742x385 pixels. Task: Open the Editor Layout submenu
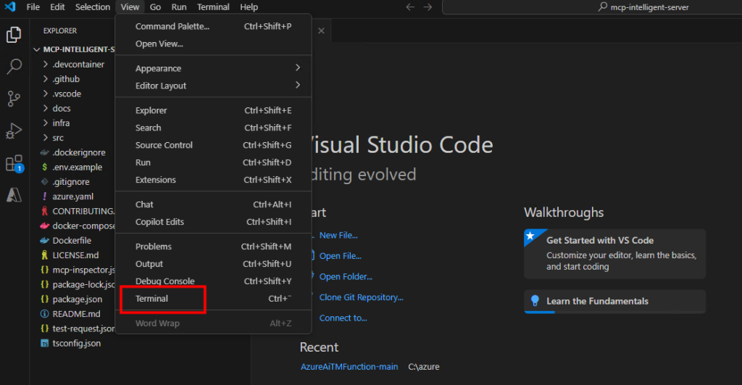(213, 86)
